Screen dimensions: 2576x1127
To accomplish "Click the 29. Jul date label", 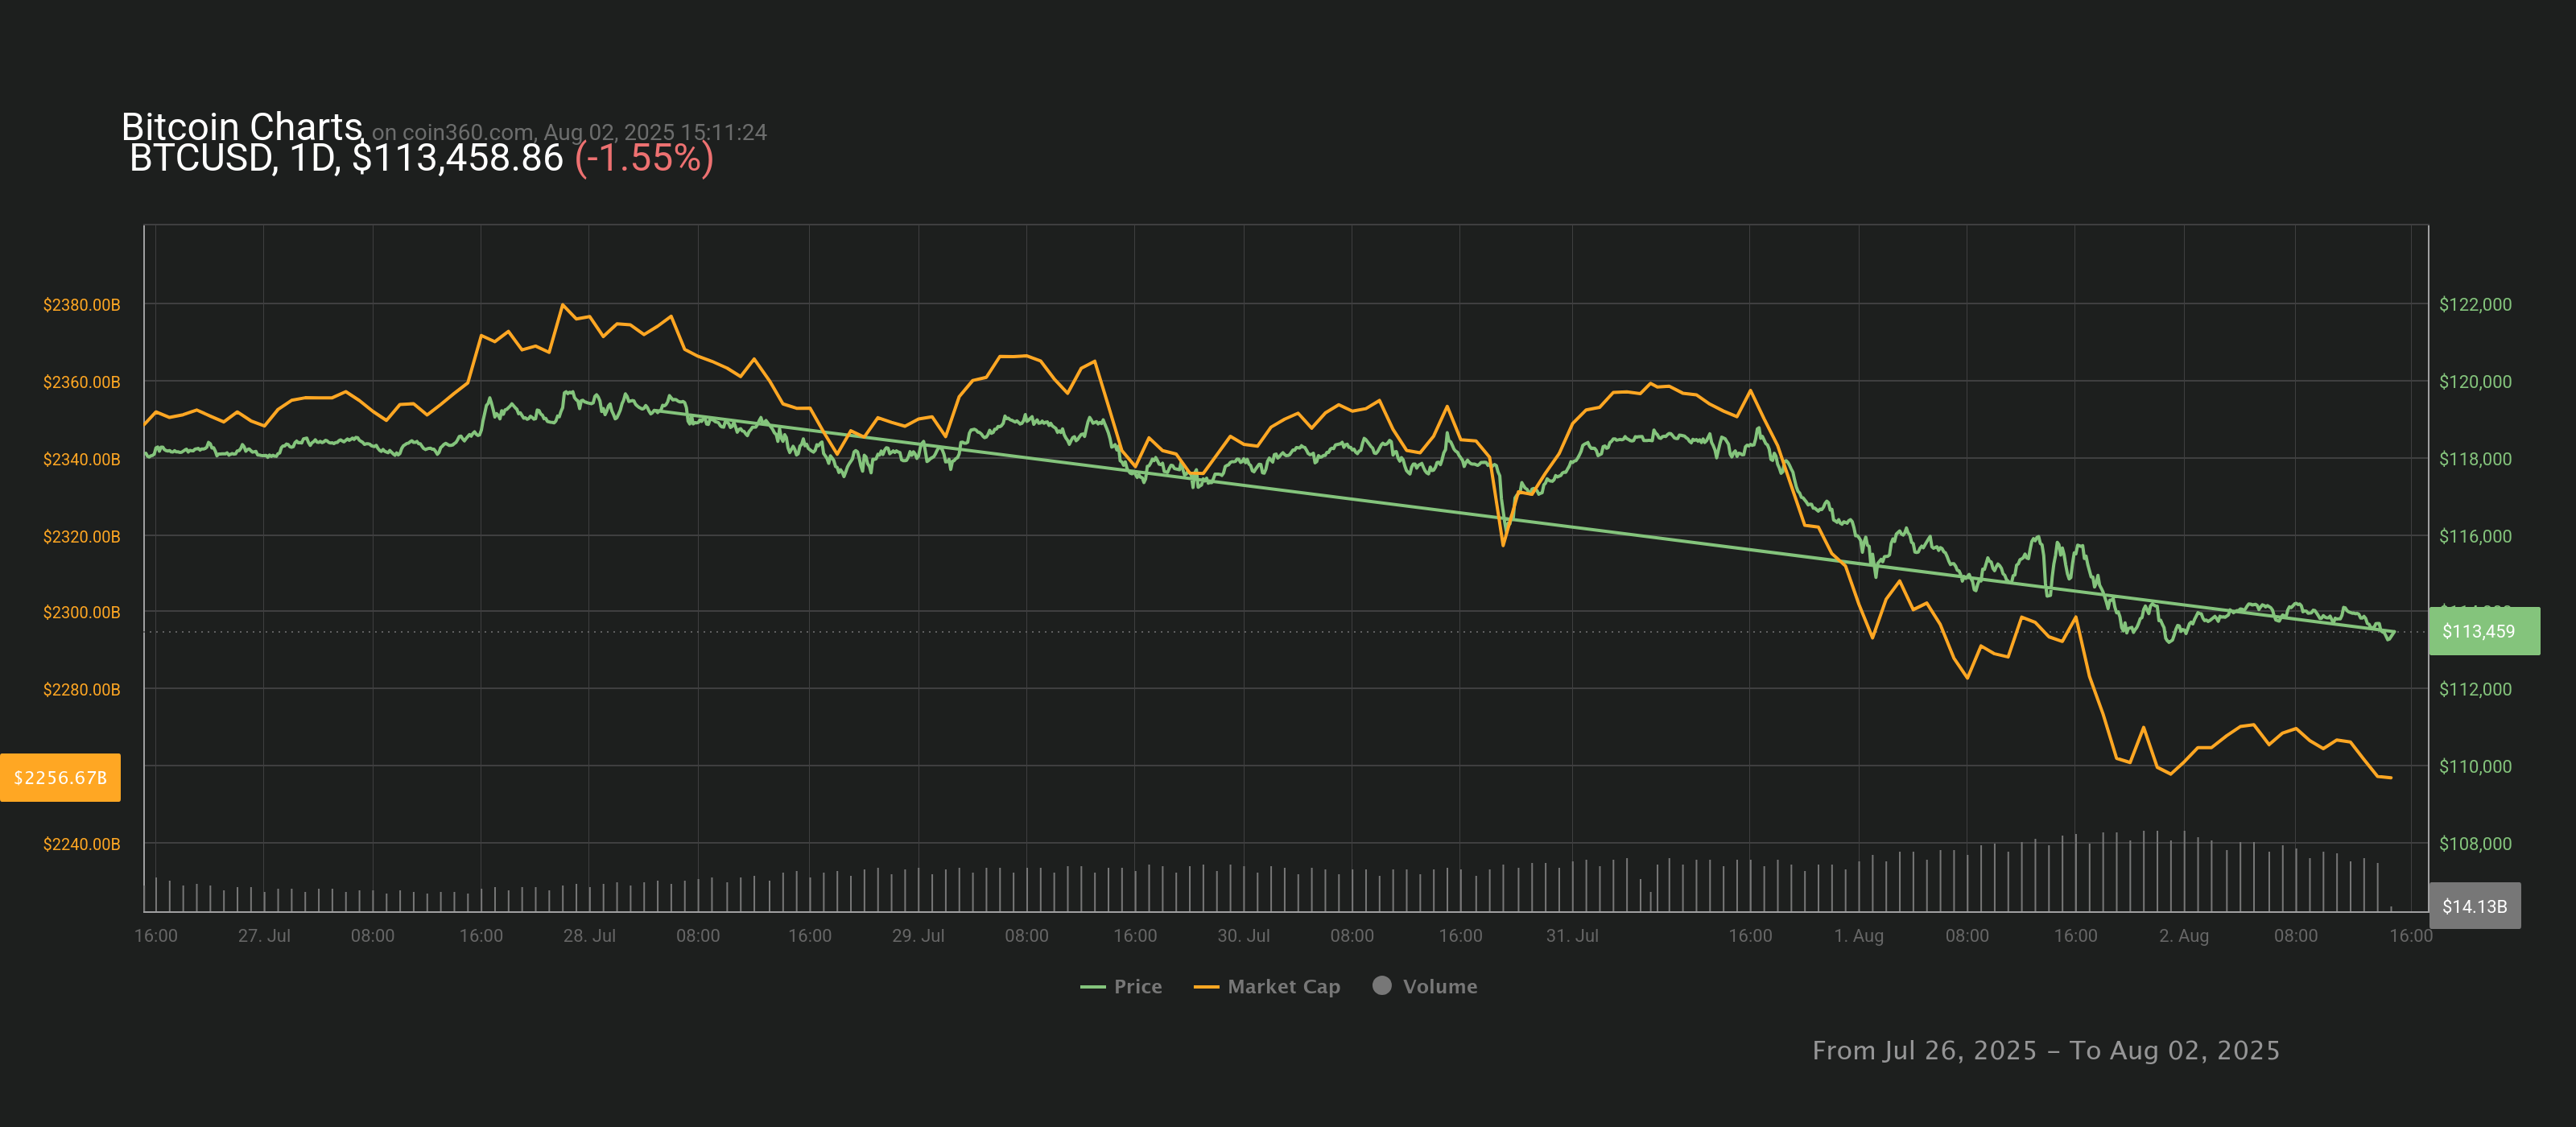I will pyautogui.click(x=918, y=935).
